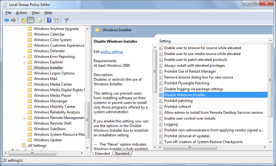Viewport: 276px width, 166px height.
Task: Select Prohibit Use of Restart Manager
Action: 190,71
